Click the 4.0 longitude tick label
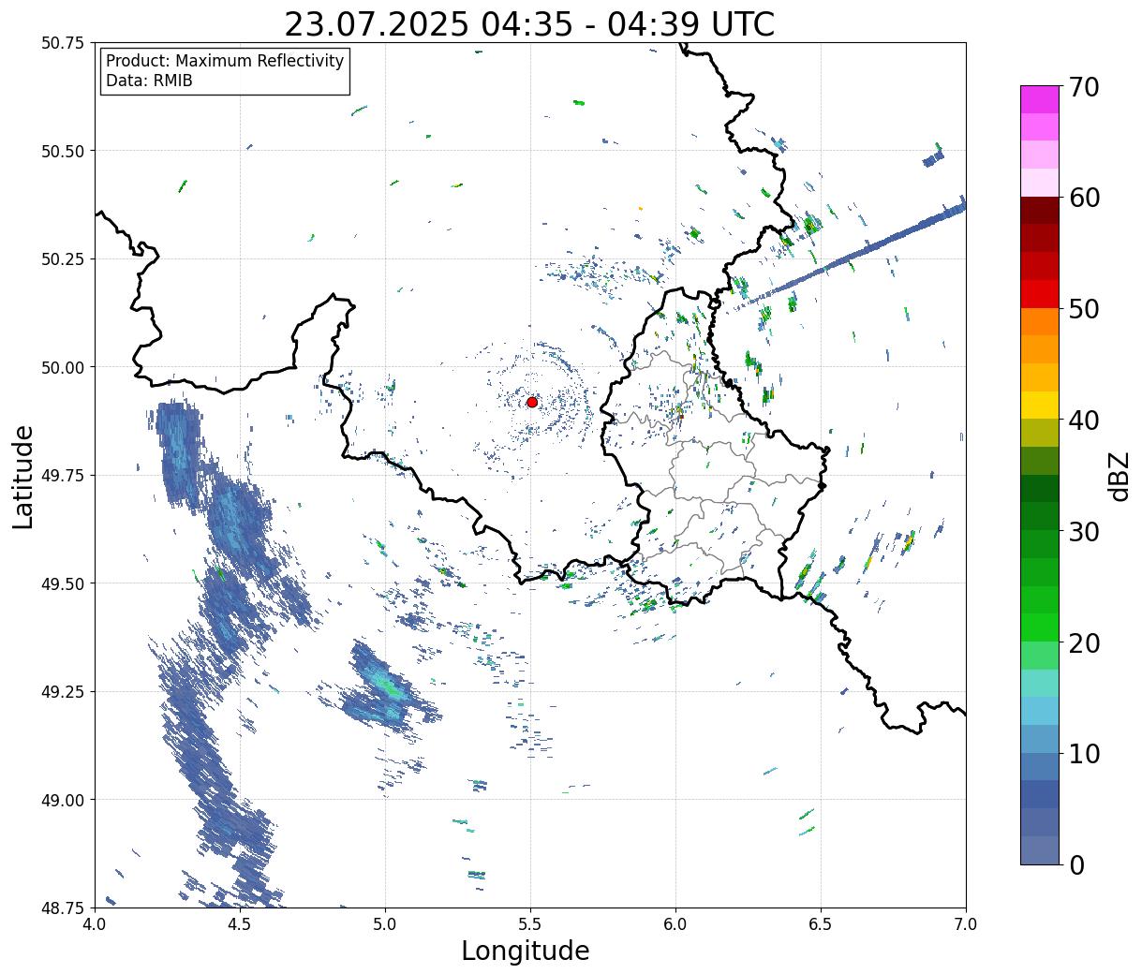This screenshot has width=1142, height=974. point(95,924)
